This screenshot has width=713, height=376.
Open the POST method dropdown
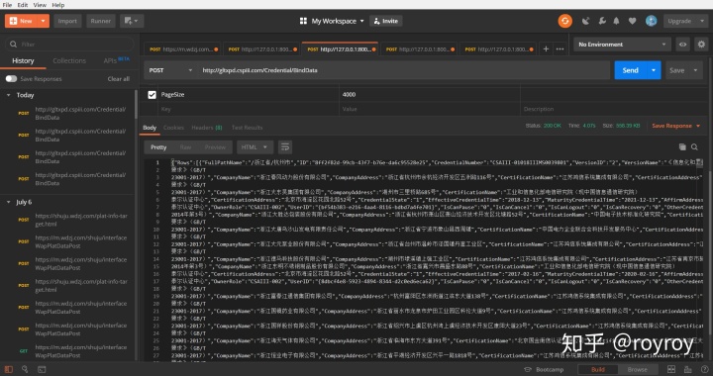click(x=170, y=70)
